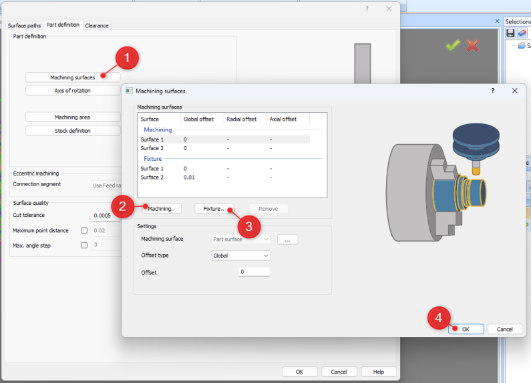Screen dimensions: 531x383
Task: Click the red X cancel icon
Action: [472, 45]
